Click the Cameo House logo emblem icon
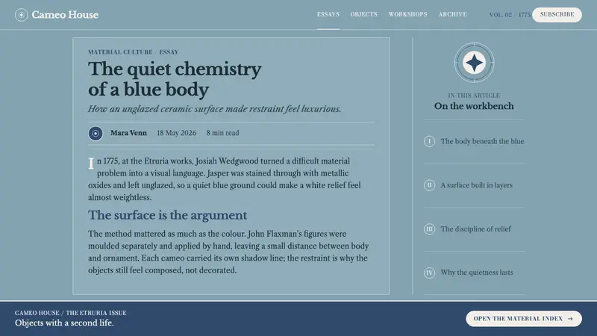Screen dimensions: 597x336 pos(22,15)
